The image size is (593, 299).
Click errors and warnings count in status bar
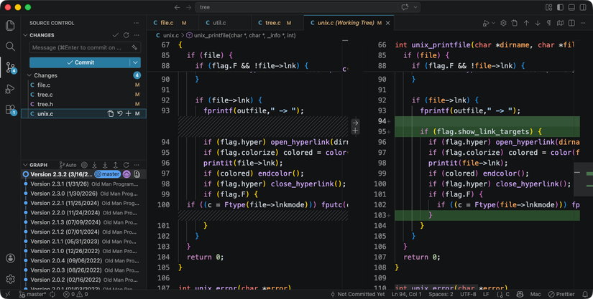click(x=75, y=294)
